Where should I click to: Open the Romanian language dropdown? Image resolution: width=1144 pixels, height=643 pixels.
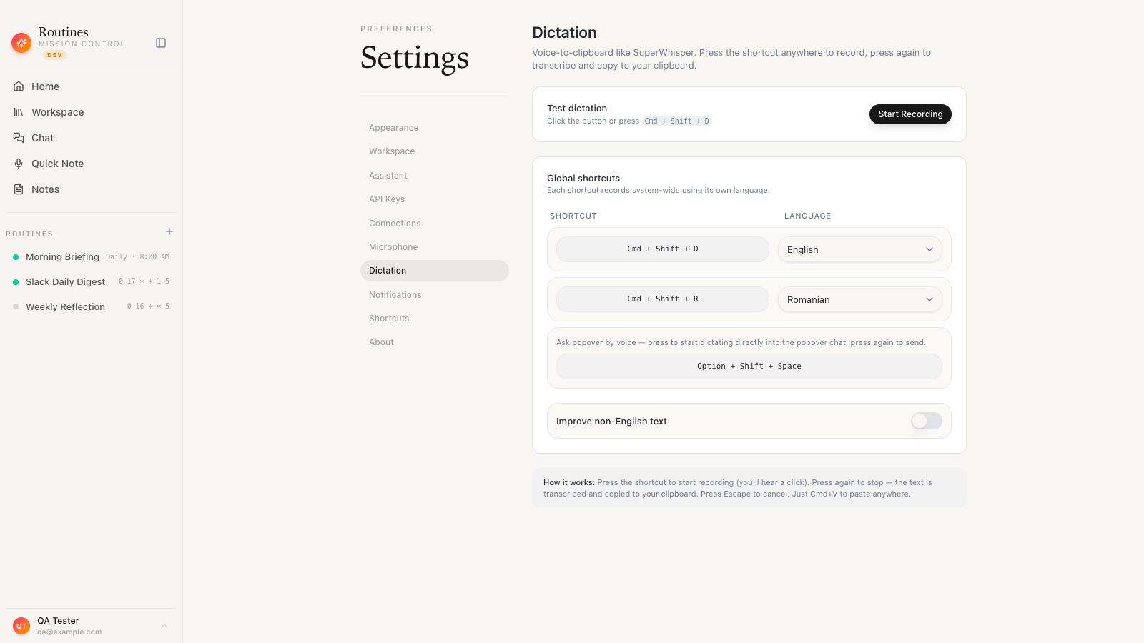(x=860, y=299)
